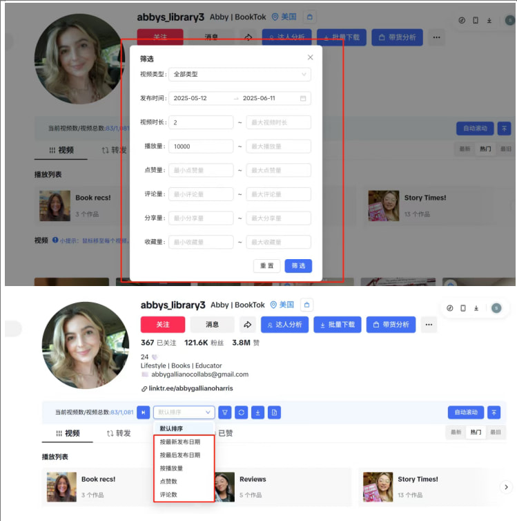Click the circular refresh icon in the lower video toolbar

(242, 413)
